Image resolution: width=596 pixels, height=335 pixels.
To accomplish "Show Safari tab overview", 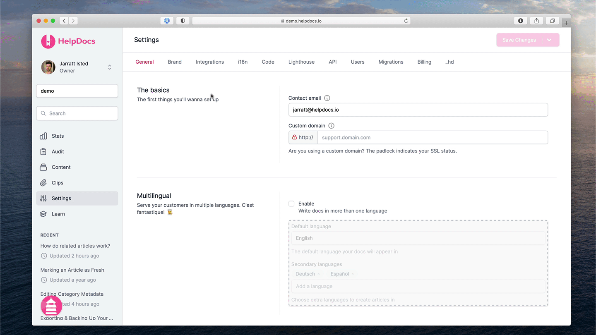I will (552, 21).
